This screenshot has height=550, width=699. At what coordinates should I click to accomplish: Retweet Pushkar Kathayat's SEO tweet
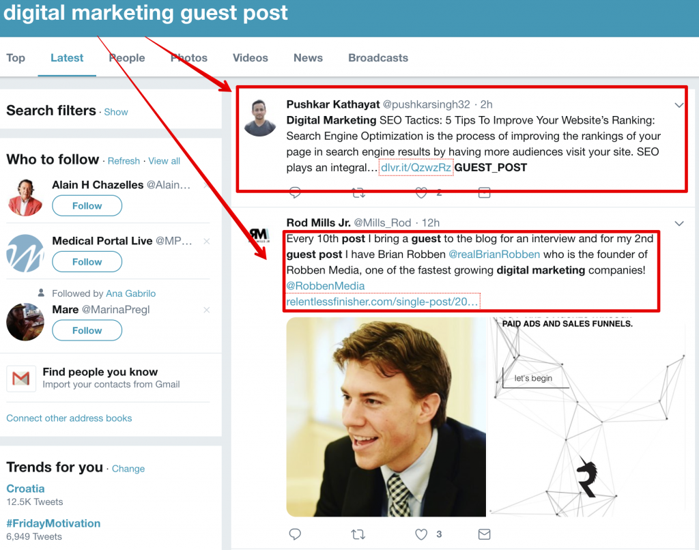pos(358,193)
